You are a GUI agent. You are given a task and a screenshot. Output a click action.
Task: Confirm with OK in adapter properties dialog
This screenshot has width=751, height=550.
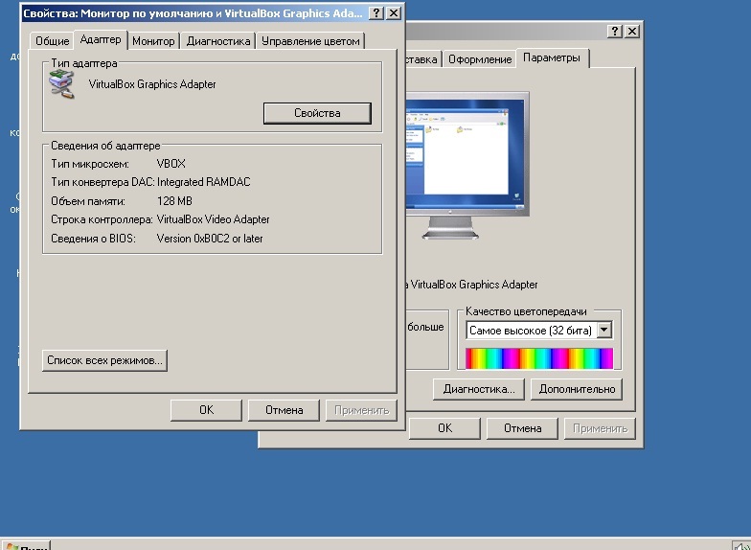pos(207,410)
